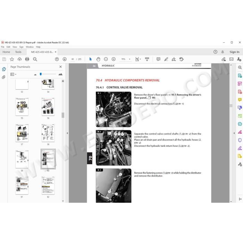
Task: Select page 55 thumbnail
Action: [22, 107]
